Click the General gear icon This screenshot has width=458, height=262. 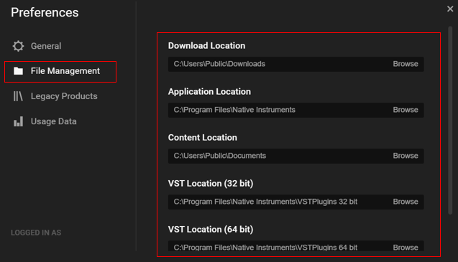[18, 46]
